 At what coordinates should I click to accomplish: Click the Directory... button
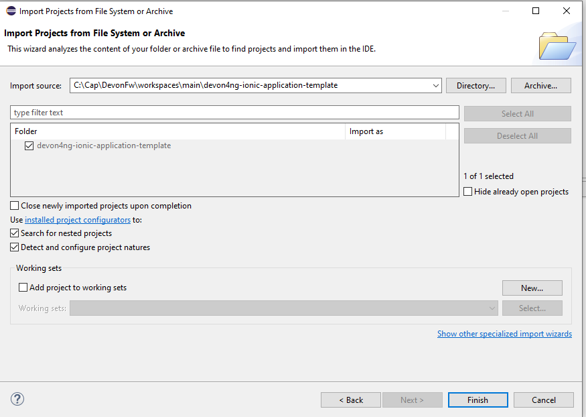tap(475, 86)
